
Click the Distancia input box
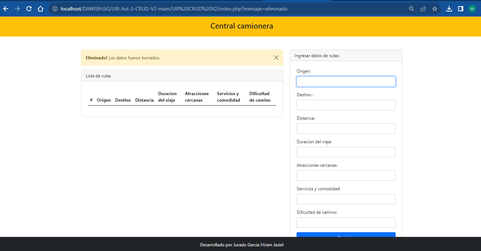346,128
